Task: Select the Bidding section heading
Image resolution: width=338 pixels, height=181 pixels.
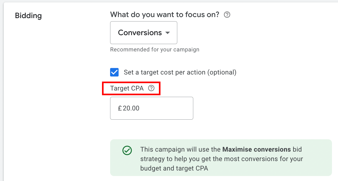Action: pyautogui.click(x=28, y=16)
